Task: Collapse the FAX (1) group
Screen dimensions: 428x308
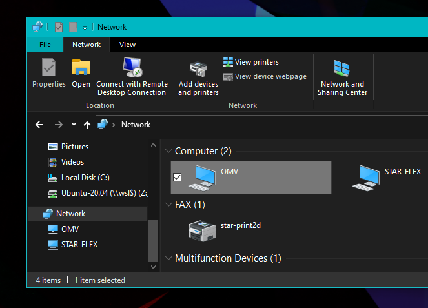Action: (168, 204)
